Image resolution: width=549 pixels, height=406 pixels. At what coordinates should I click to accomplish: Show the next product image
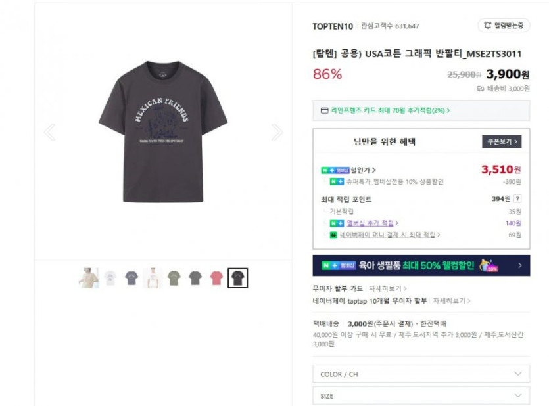[277, 133]
